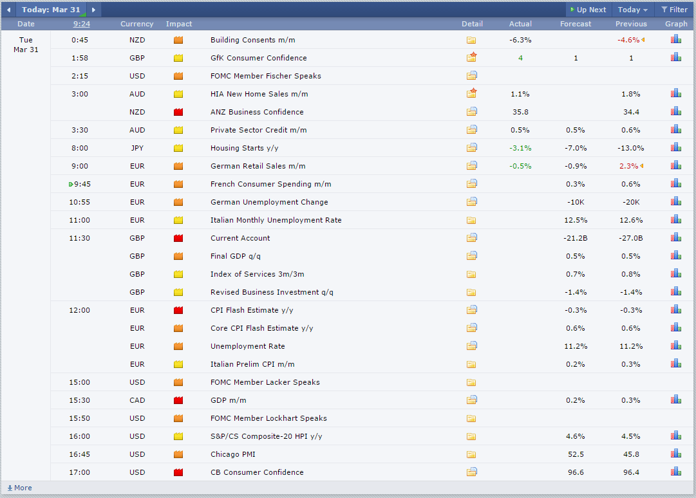Viewport: 696px width, 498px height.
Task: Click the 9:24 time setting link
Action: tap(82, 24)
